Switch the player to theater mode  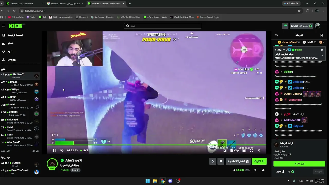coord(244,150)
